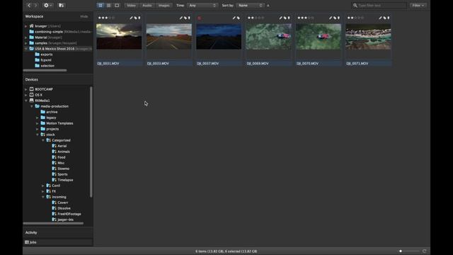The image size is (453, 255).
Task: Expand the krueger home folder
Action: 26,26
